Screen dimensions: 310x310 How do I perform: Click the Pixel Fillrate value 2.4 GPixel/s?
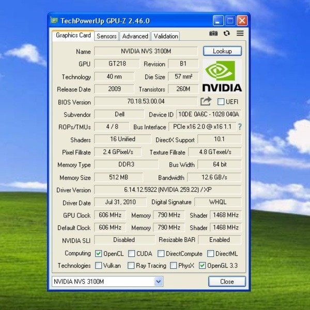click(118, 152)
